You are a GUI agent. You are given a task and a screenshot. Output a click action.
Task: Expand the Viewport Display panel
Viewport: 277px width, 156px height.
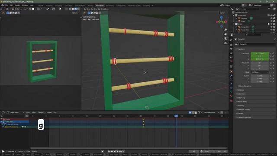tap(243, 110)
